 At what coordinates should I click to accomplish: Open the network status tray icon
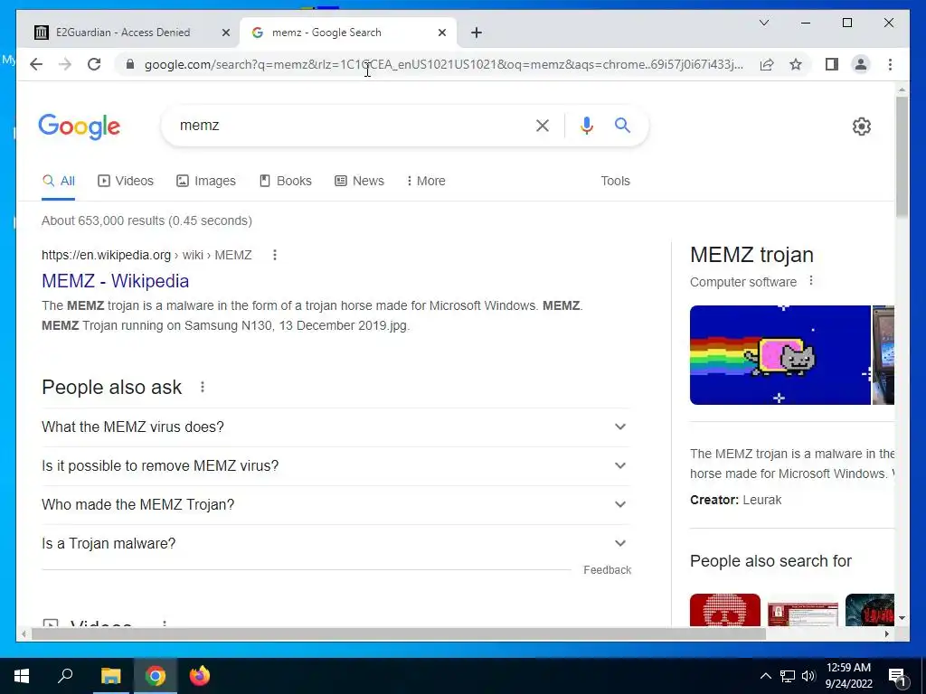[788, 676]
